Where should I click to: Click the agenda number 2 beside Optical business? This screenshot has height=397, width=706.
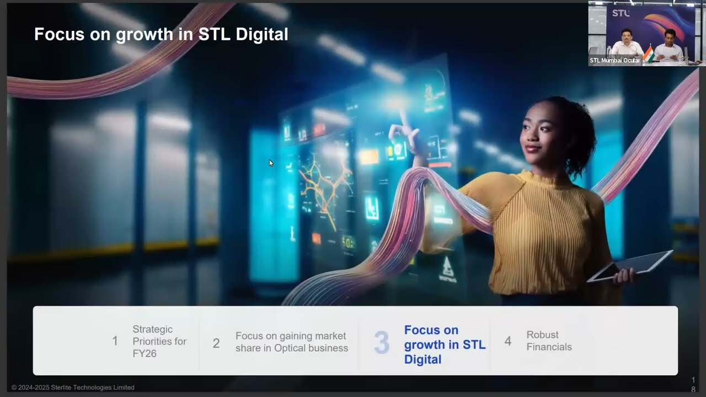point(216,344)
